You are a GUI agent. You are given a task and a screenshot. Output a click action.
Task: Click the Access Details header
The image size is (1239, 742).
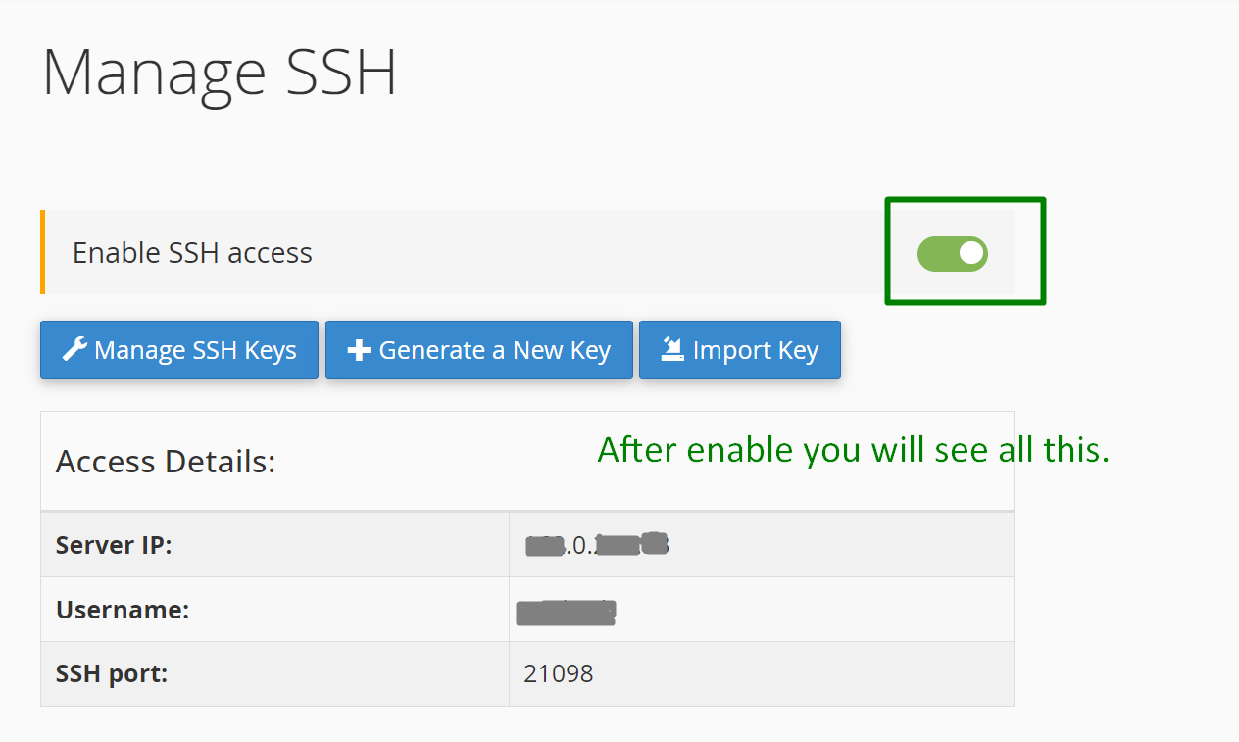[x=166, y=461]
